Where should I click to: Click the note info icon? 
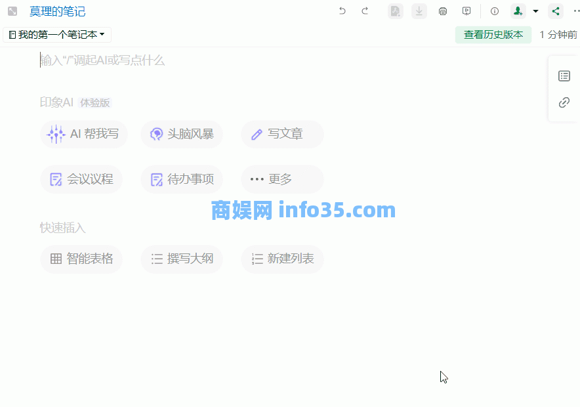pos(494,11)
